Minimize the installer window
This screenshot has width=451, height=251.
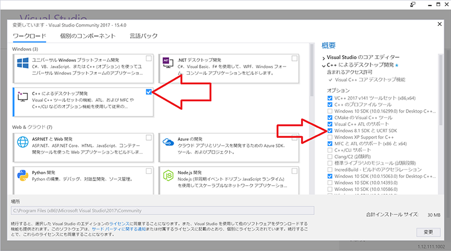pyautogui.click(x=430, y=5)
